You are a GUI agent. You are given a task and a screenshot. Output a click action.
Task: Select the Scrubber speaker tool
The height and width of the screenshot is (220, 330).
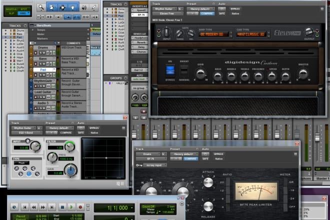click(84, 8)
